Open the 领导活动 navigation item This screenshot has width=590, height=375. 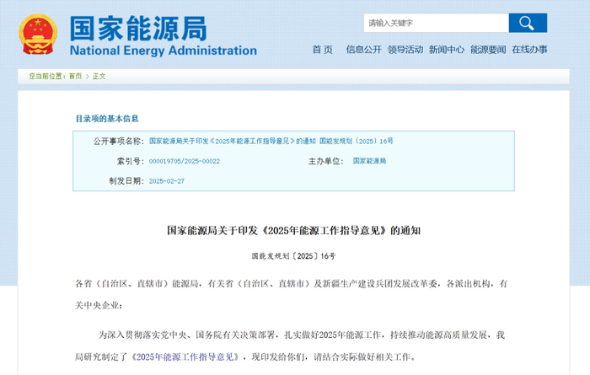(x=405, y=50)
